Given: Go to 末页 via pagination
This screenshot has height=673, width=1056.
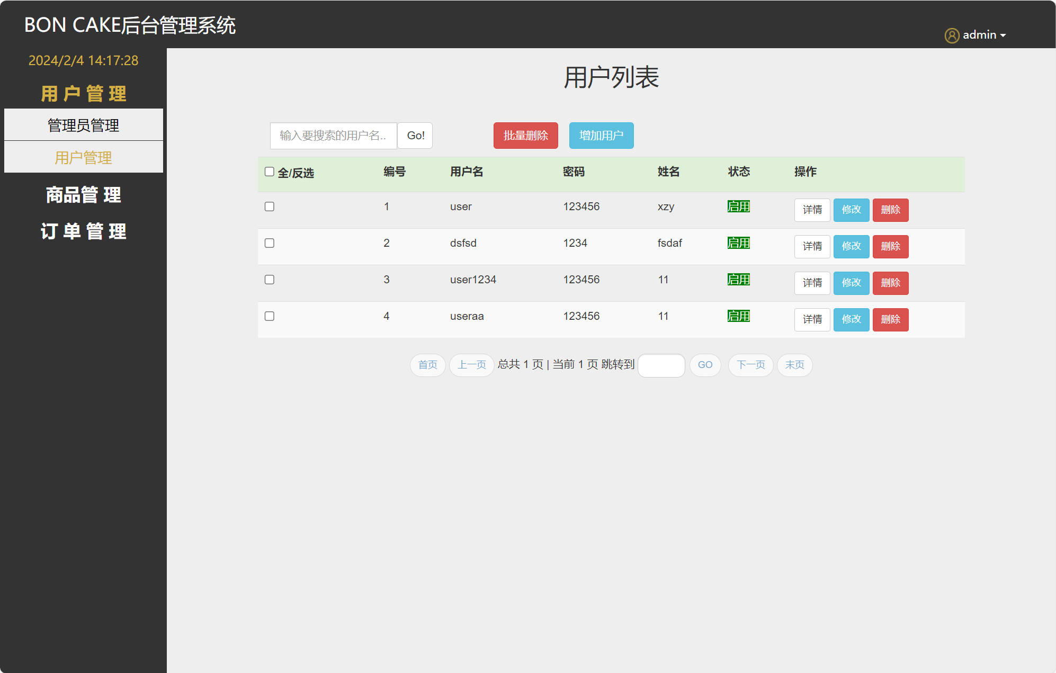Looking at the screenshot, I should pos(794,365).
